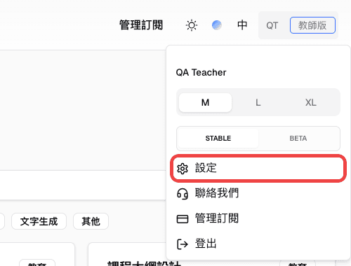
Task: Click the gear icon beside 設定
Action: click(x=183, y=169)
